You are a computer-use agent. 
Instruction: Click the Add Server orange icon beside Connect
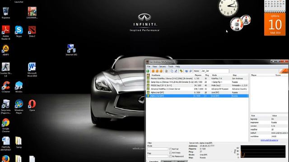point(153,71)
